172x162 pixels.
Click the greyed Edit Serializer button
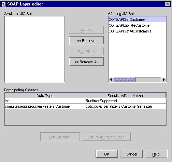click(60, 137)
